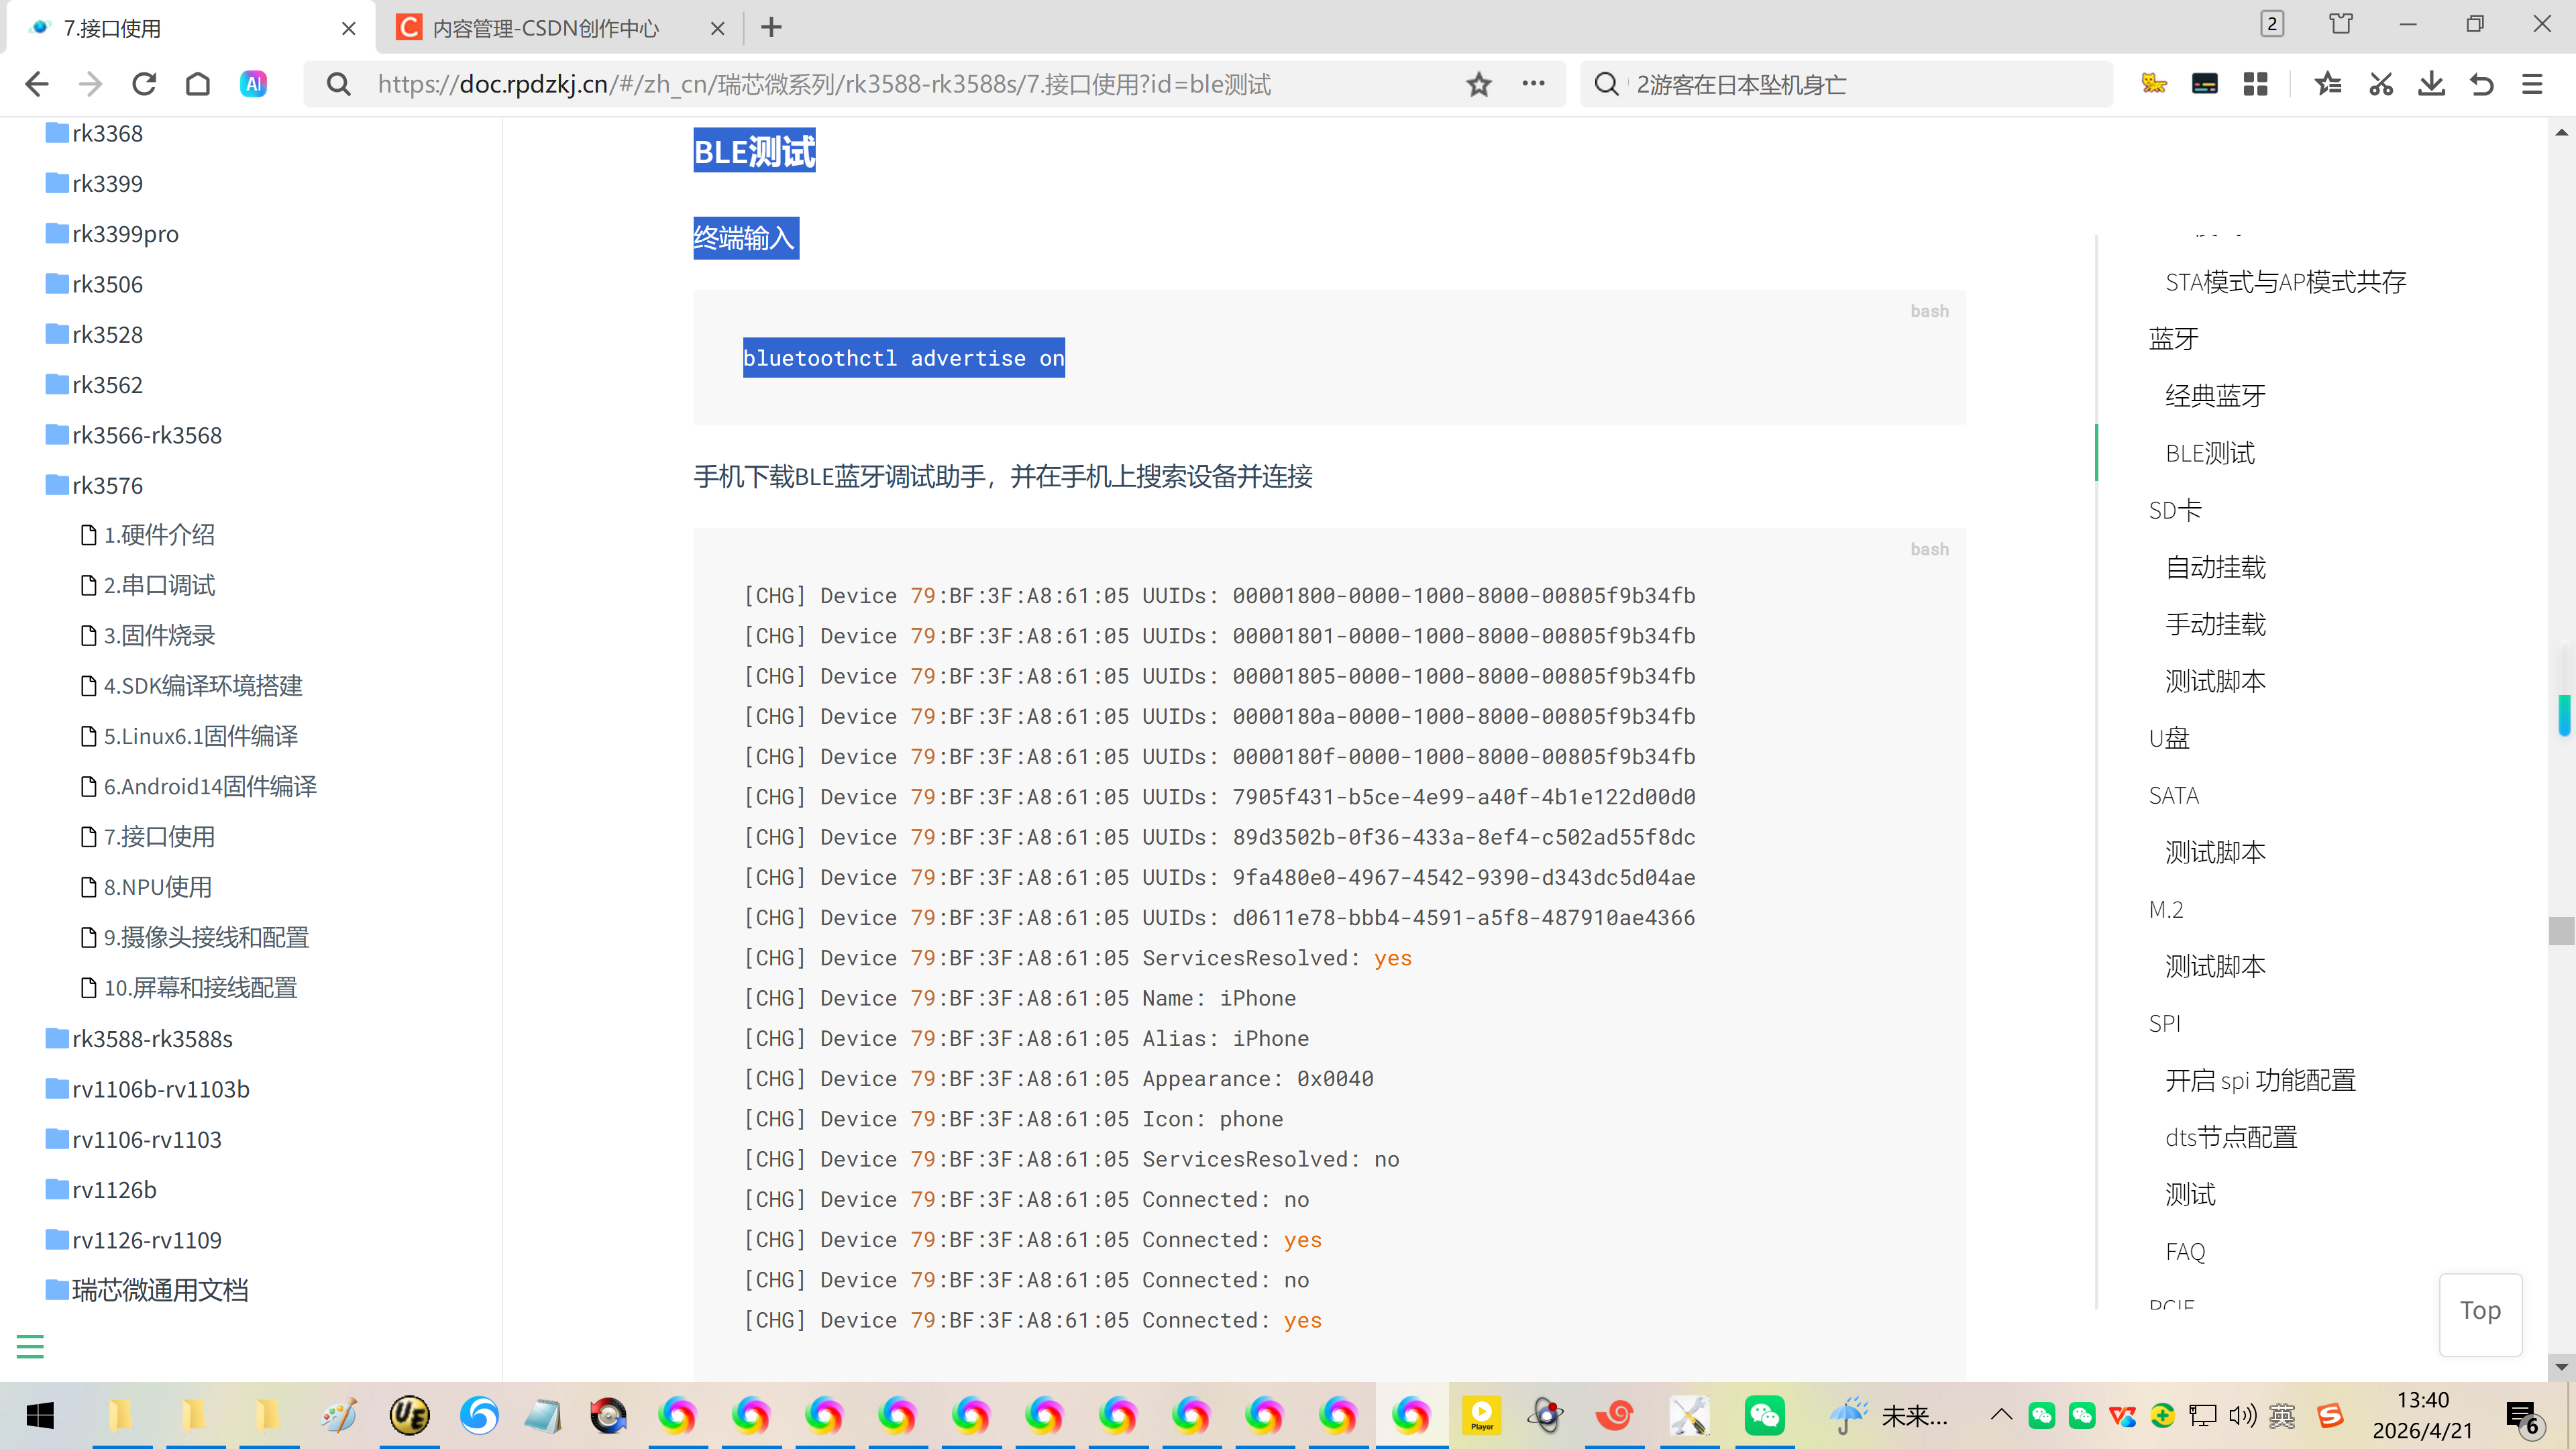Expand the rk3566-rk3568 folder
Image resolution: width=2576 pixels, height=1449 pixels.
click(x=133, y=435)
